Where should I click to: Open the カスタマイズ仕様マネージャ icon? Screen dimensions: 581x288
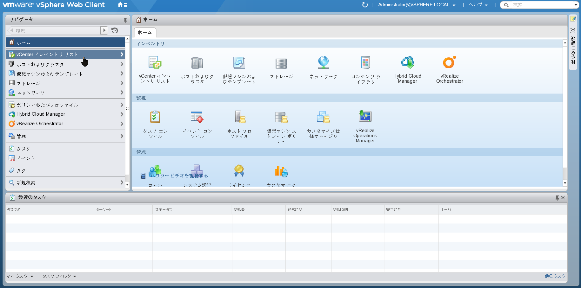(x=323, y=117)
